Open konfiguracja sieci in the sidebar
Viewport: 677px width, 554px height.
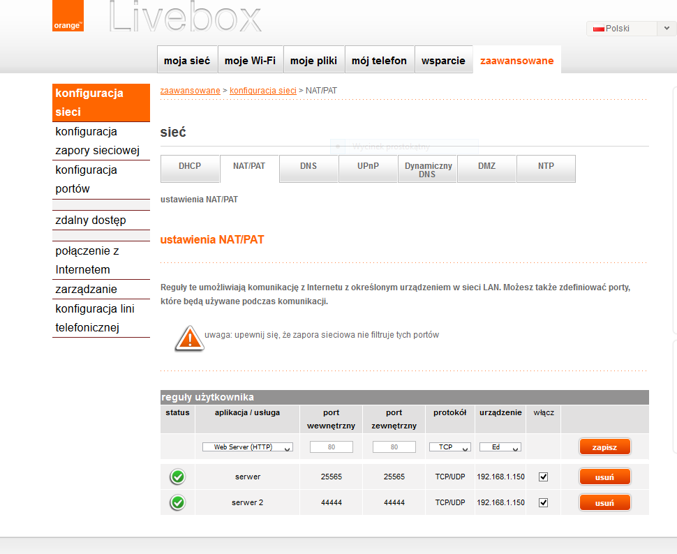click(101, 103)
